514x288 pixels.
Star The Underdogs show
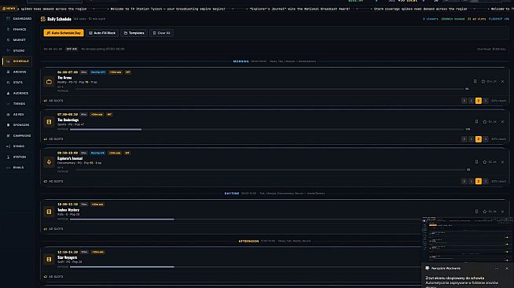(484, 122)
